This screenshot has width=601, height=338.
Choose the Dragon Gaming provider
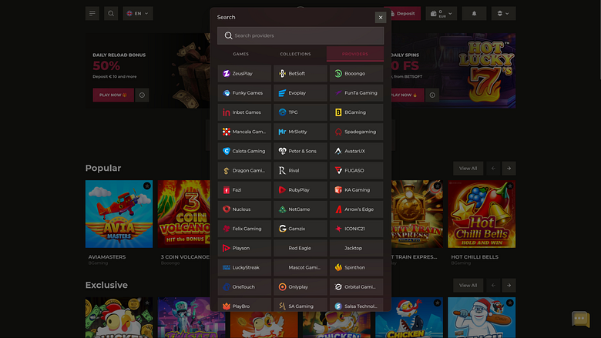(x=244, y=170)
